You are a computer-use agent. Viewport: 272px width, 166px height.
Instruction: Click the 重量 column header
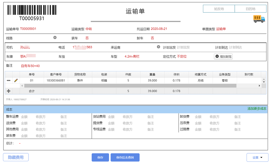(152, 74)
